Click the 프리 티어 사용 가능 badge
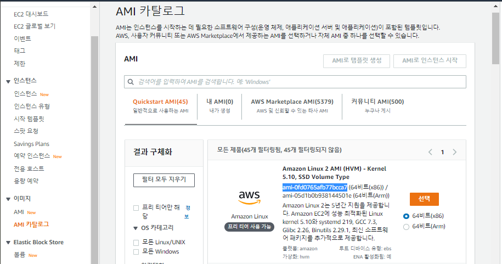The height and width of the screenshot is (264, 502). pos(250,227)
